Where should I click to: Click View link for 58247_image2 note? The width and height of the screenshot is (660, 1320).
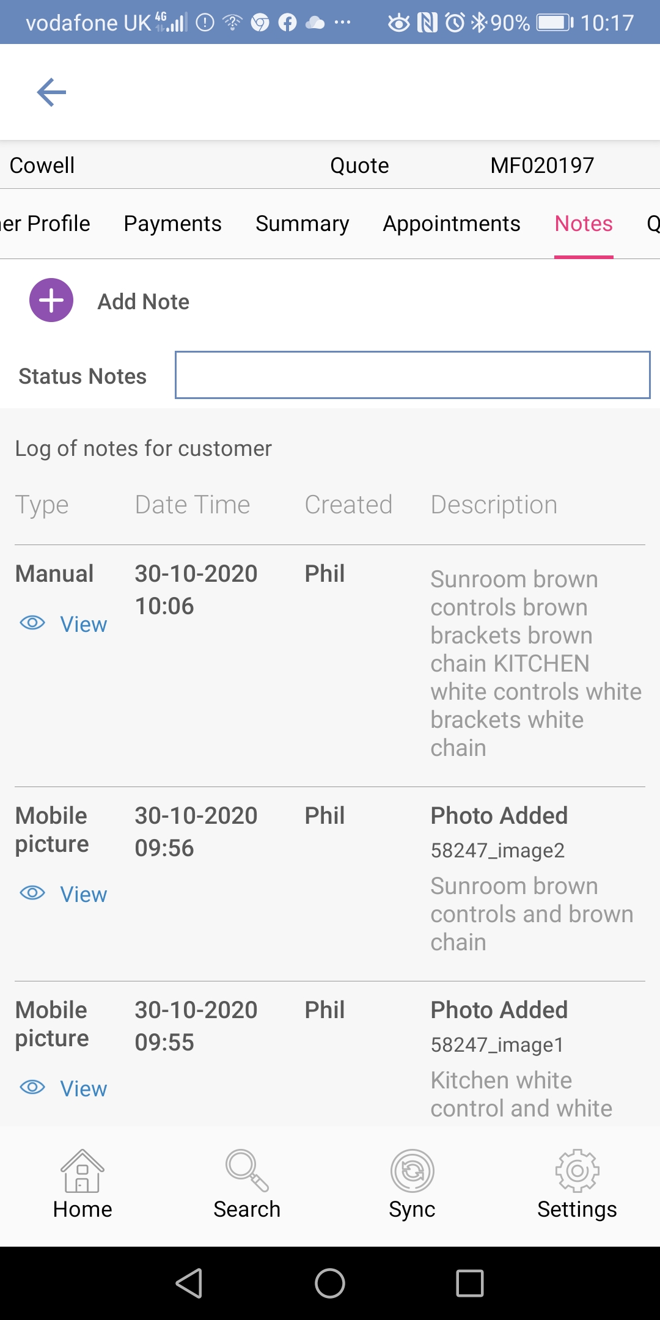click(83, 895)
